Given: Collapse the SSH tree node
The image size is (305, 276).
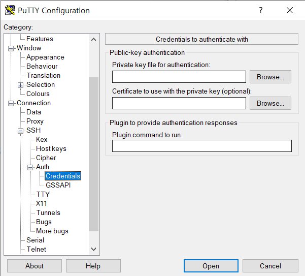Looking at the screenshot, I should point(20,131).
